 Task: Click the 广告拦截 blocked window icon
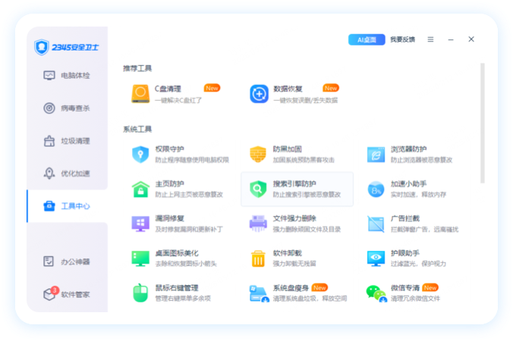[376, 224]
